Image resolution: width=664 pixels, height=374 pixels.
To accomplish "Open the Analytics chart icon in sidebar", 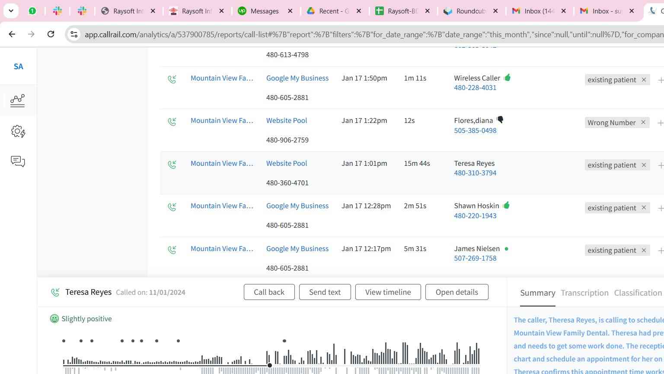I will [x=18, y=100].
